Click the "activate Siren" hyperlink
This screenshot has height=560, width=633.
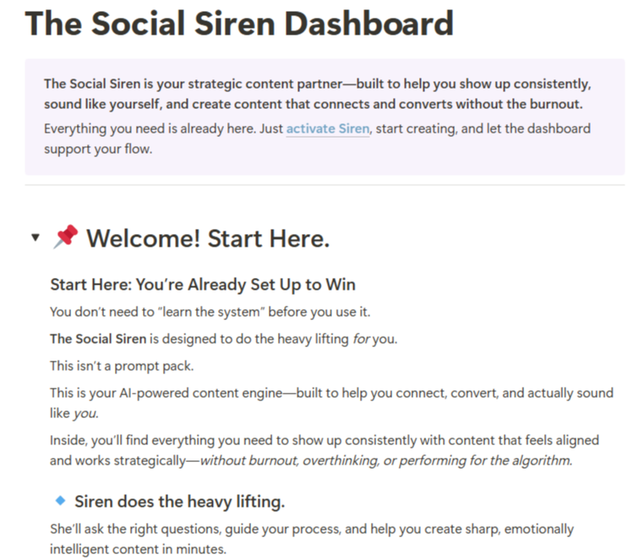(327, 129)
